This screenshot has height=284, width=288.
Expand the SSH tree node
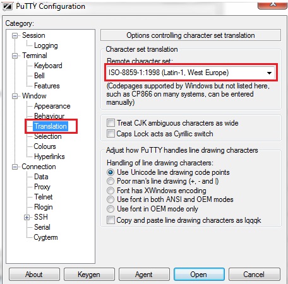pyautogui.click(x=27, y=217)
